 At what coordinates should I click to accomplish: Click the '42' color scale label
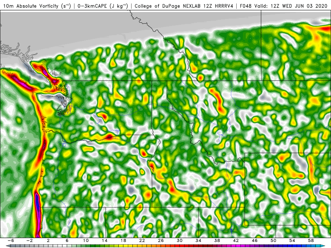[x=236, y=241]
